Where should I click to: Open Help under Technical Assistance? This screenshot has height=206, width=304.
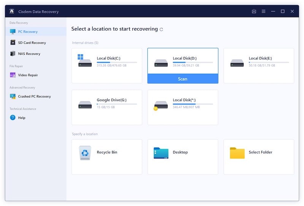(x=22, y=118)
